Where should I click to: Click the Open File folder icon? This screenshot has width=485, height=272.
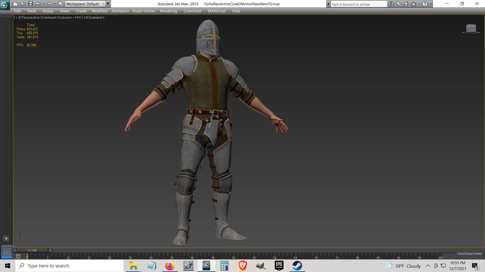[23, 4]
